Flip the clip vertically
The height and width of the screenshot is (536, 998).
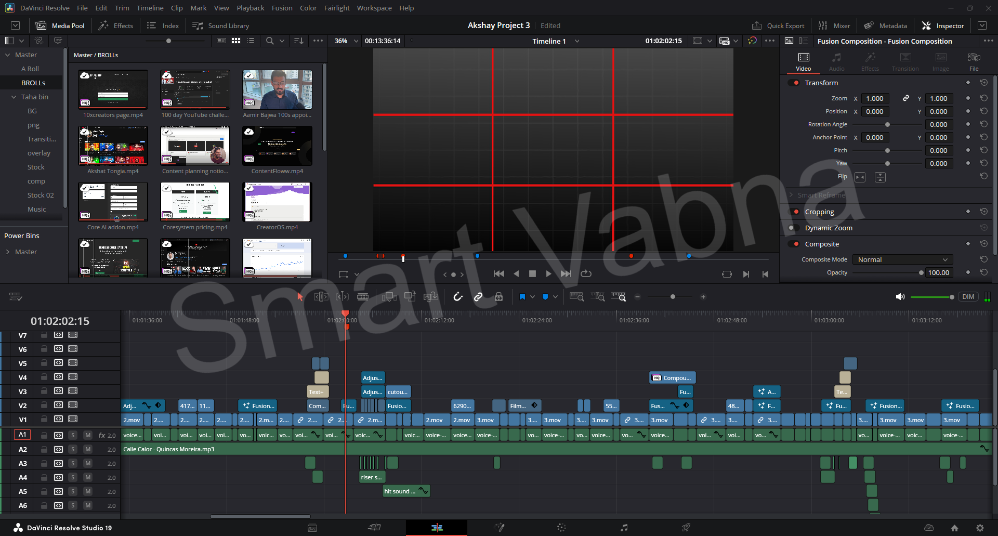coord(880,177)
